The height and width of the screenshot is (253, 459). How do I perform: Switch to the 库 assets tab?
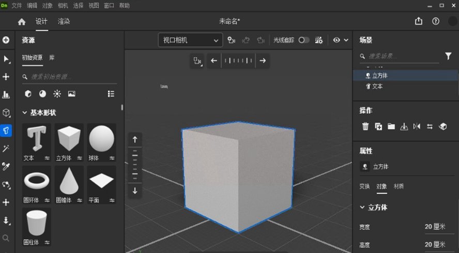(x=52, y=58)
